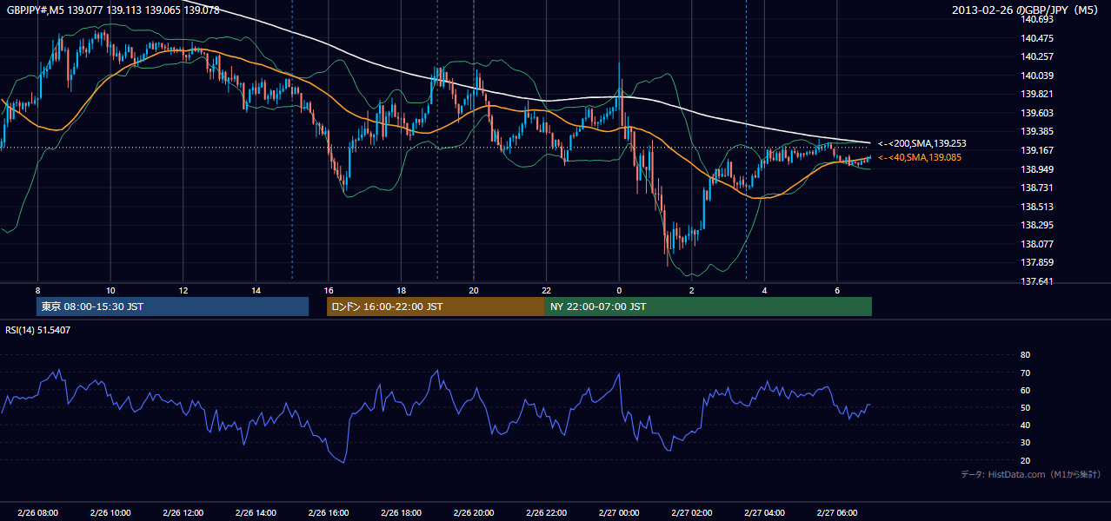Image resolution: width=1111 pixels, height=521 pixels.
Task: Click hour tick 20 under price chart
Action: coord(474,290)
